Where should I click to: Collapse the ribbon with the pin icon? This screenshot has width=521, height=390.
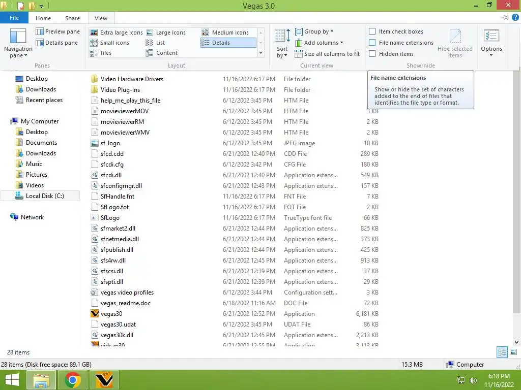click(x=504, y=18)
